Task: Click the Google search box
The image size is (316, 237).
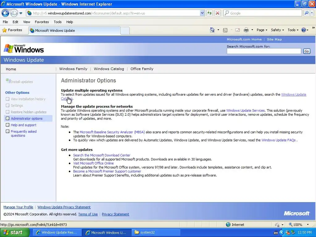Action: pos(263,13)
